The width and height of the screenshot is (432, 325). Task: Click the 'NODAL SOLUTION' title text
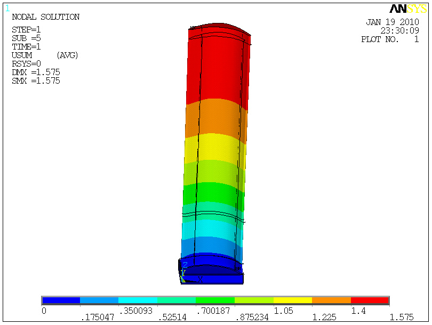46,17
